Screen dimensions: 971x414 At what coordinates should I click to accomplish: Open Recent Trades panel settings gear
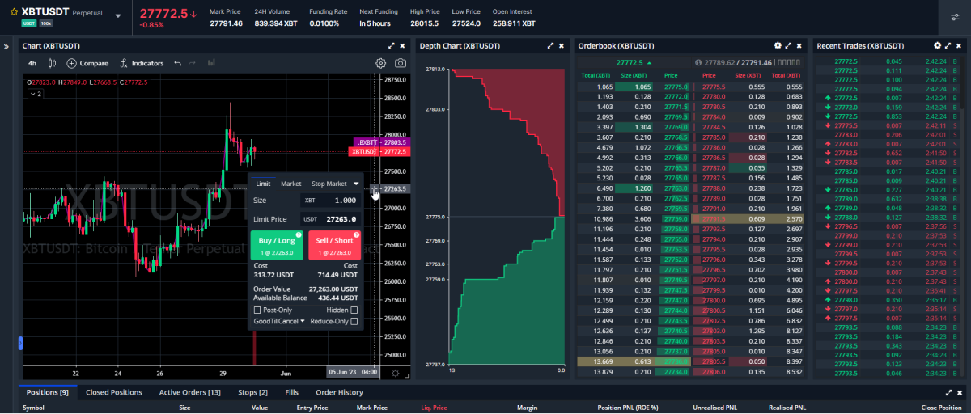[937, 46]
